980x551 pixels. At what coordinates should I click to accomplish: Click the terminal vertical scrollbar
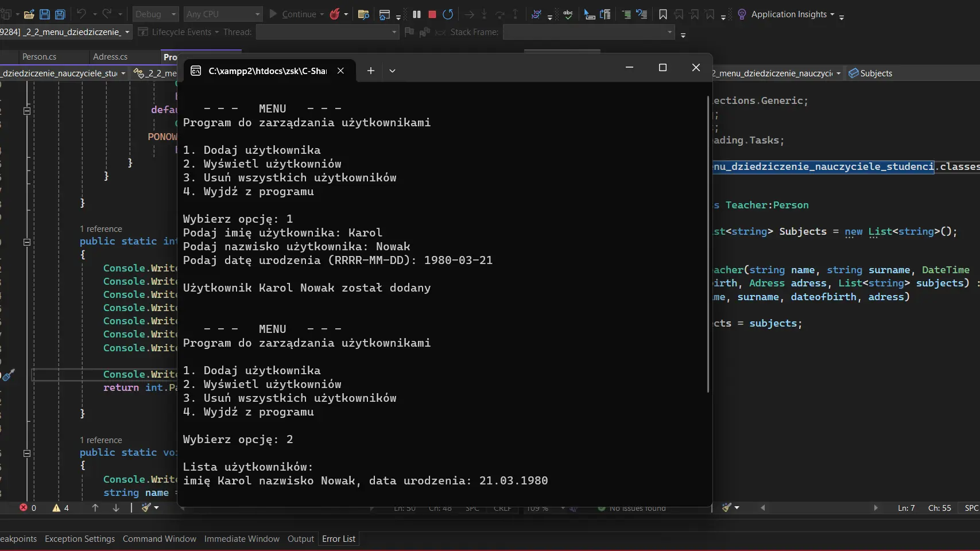pyautogui.click(x=708, y=244)
